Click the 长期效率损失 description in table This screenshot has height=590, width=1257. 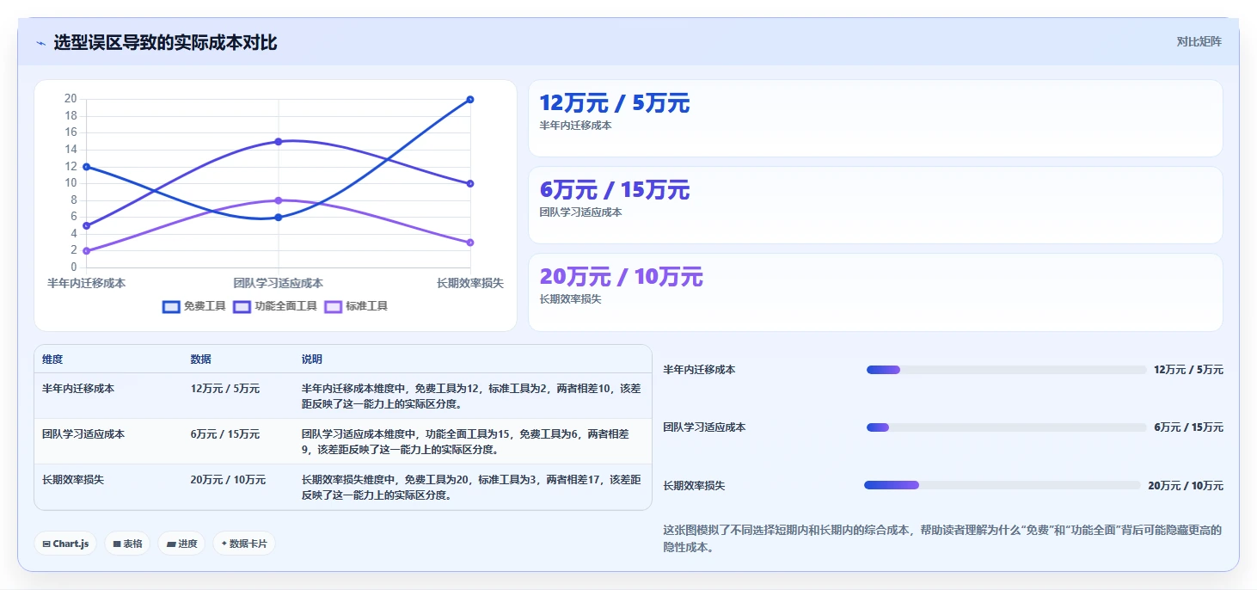tap(471, 487)
